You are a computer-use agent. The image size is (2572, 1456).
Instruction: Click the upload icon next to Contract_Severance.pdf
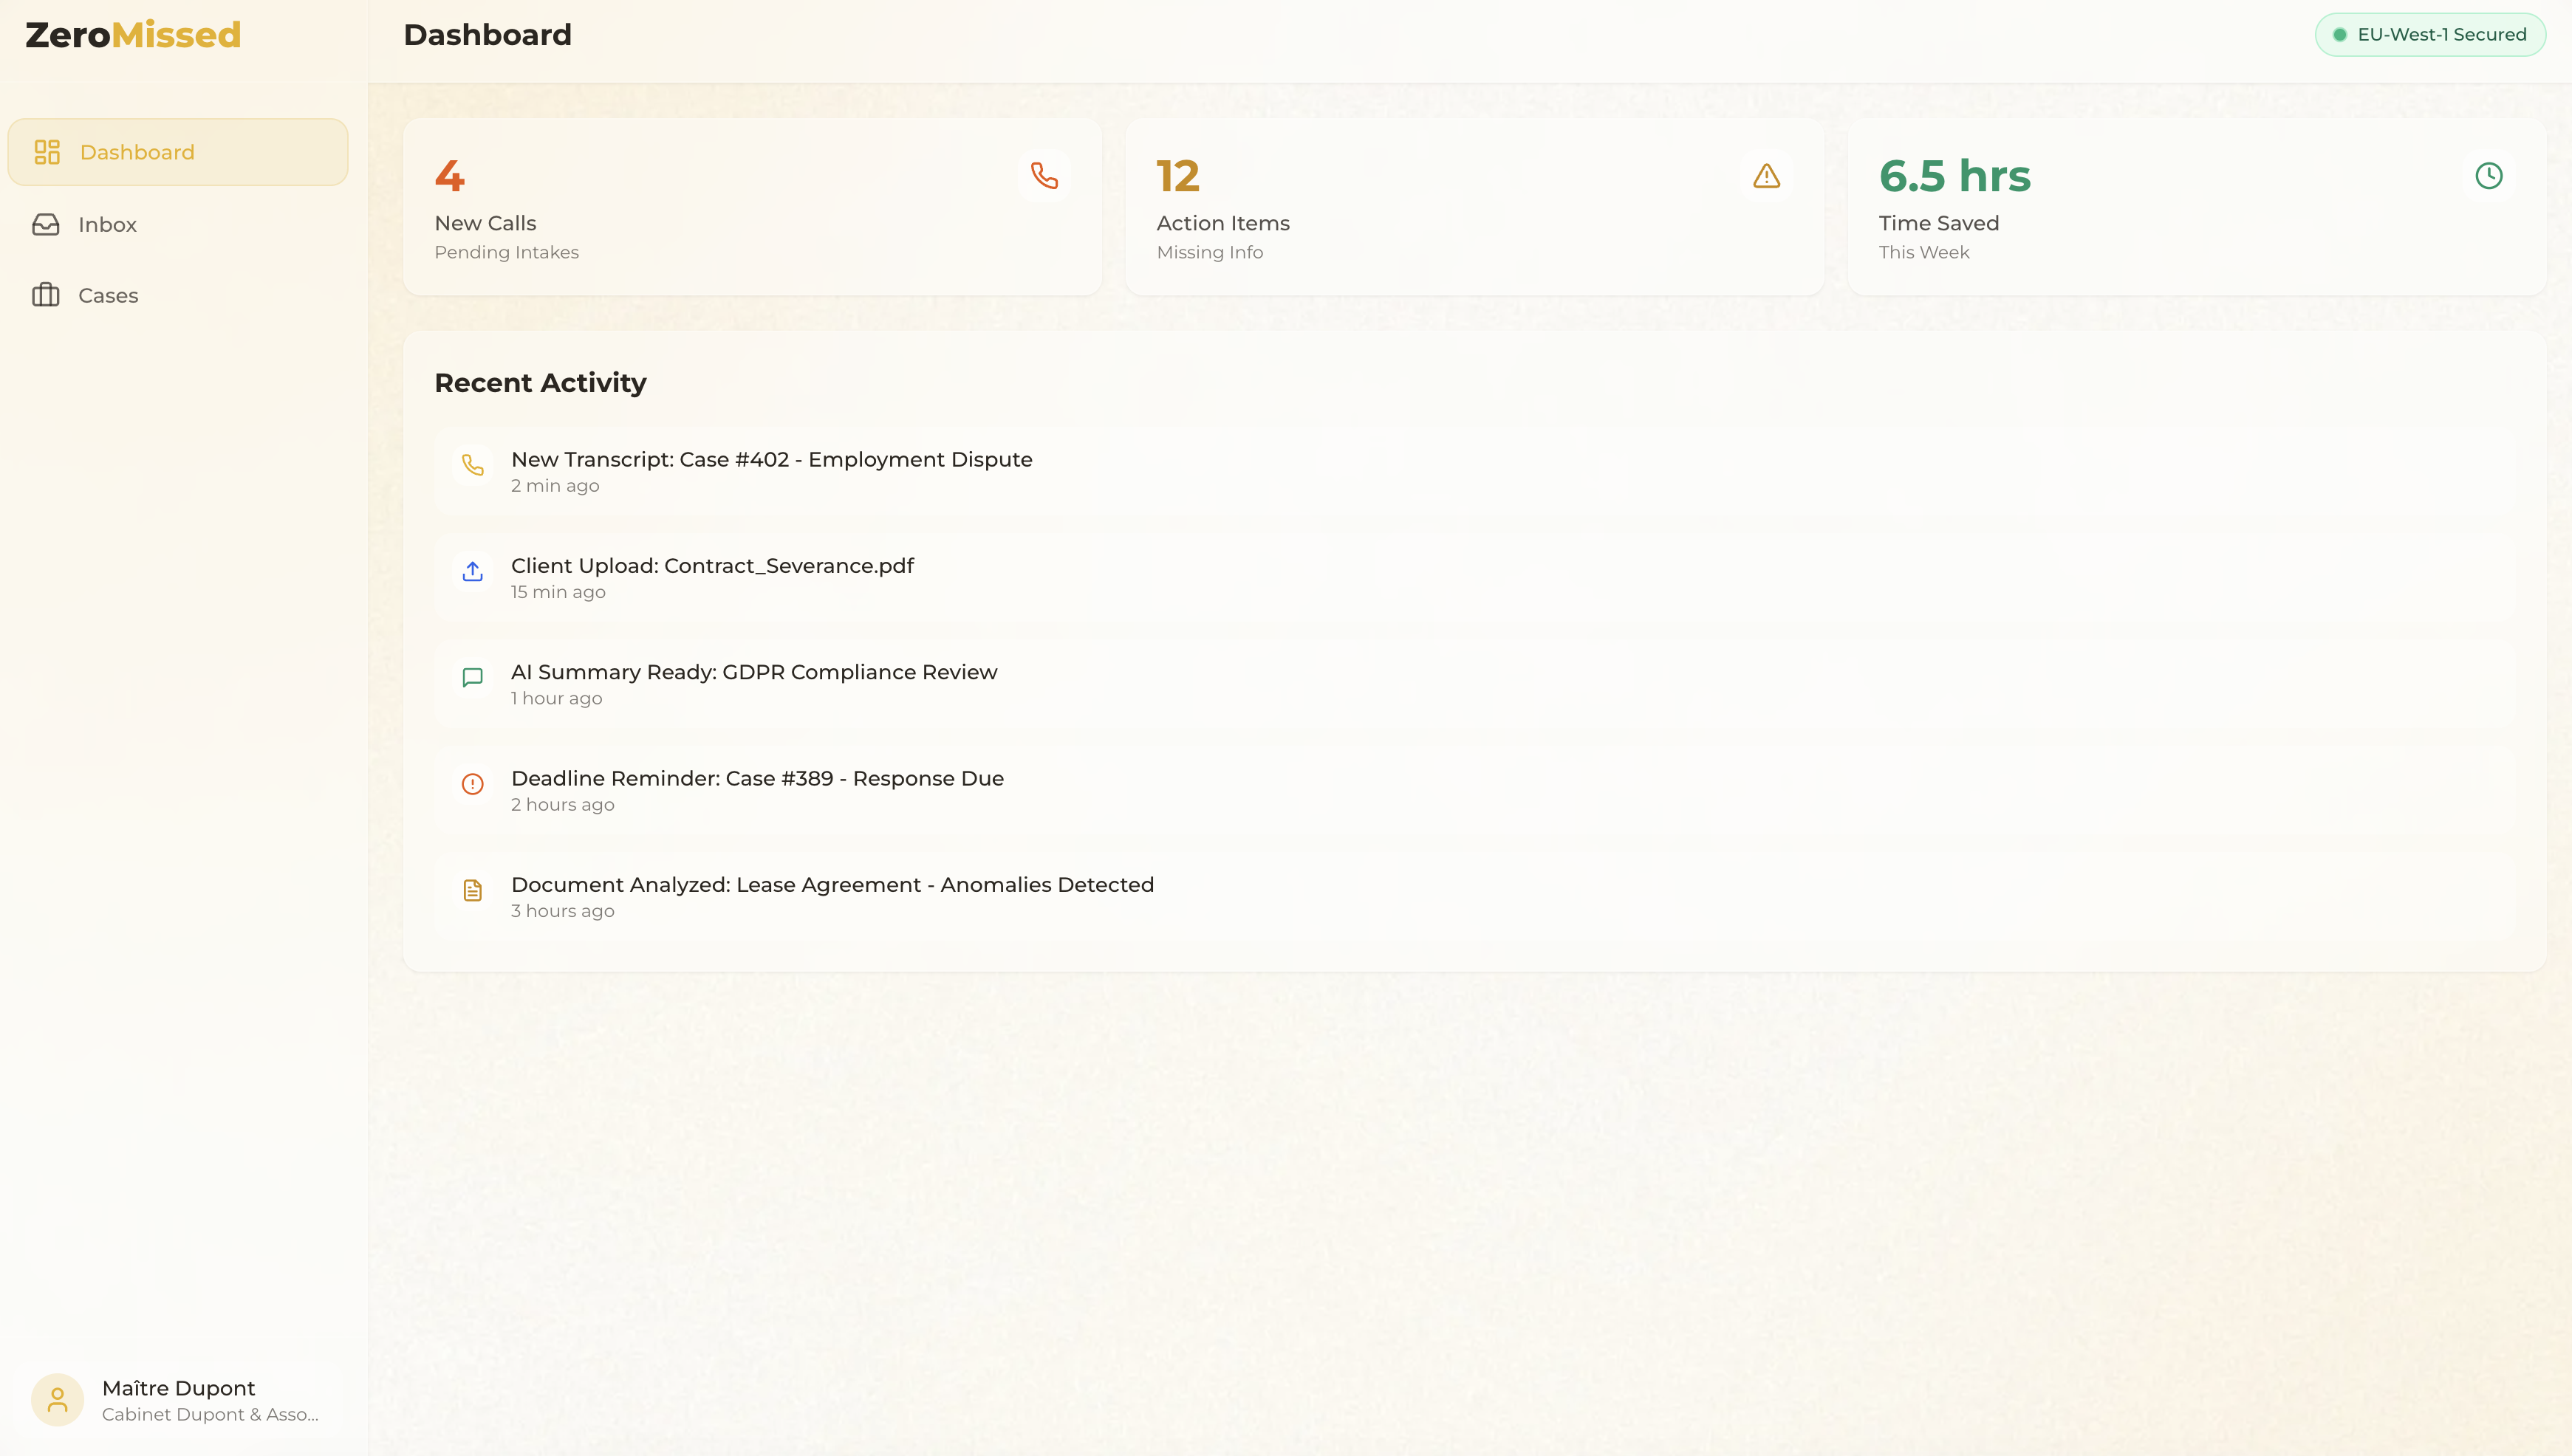pyautogui.click(x=472, y=571)
